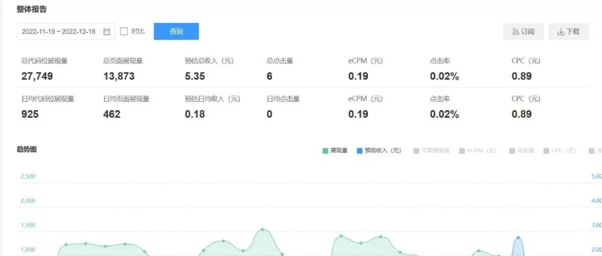Screen dimensions: 602x256
Task: Click the 2,500 y-axis label
Action: (28, 176)
